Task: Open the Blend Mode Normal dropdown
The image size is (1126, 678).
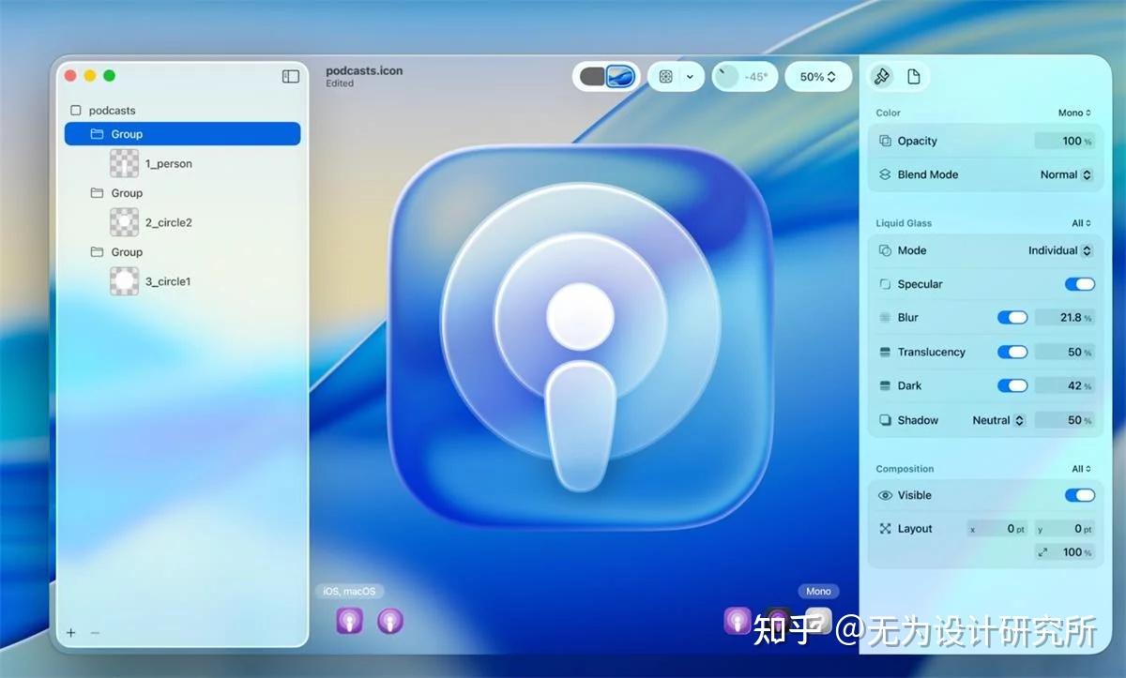Action: coord(1066,174)
